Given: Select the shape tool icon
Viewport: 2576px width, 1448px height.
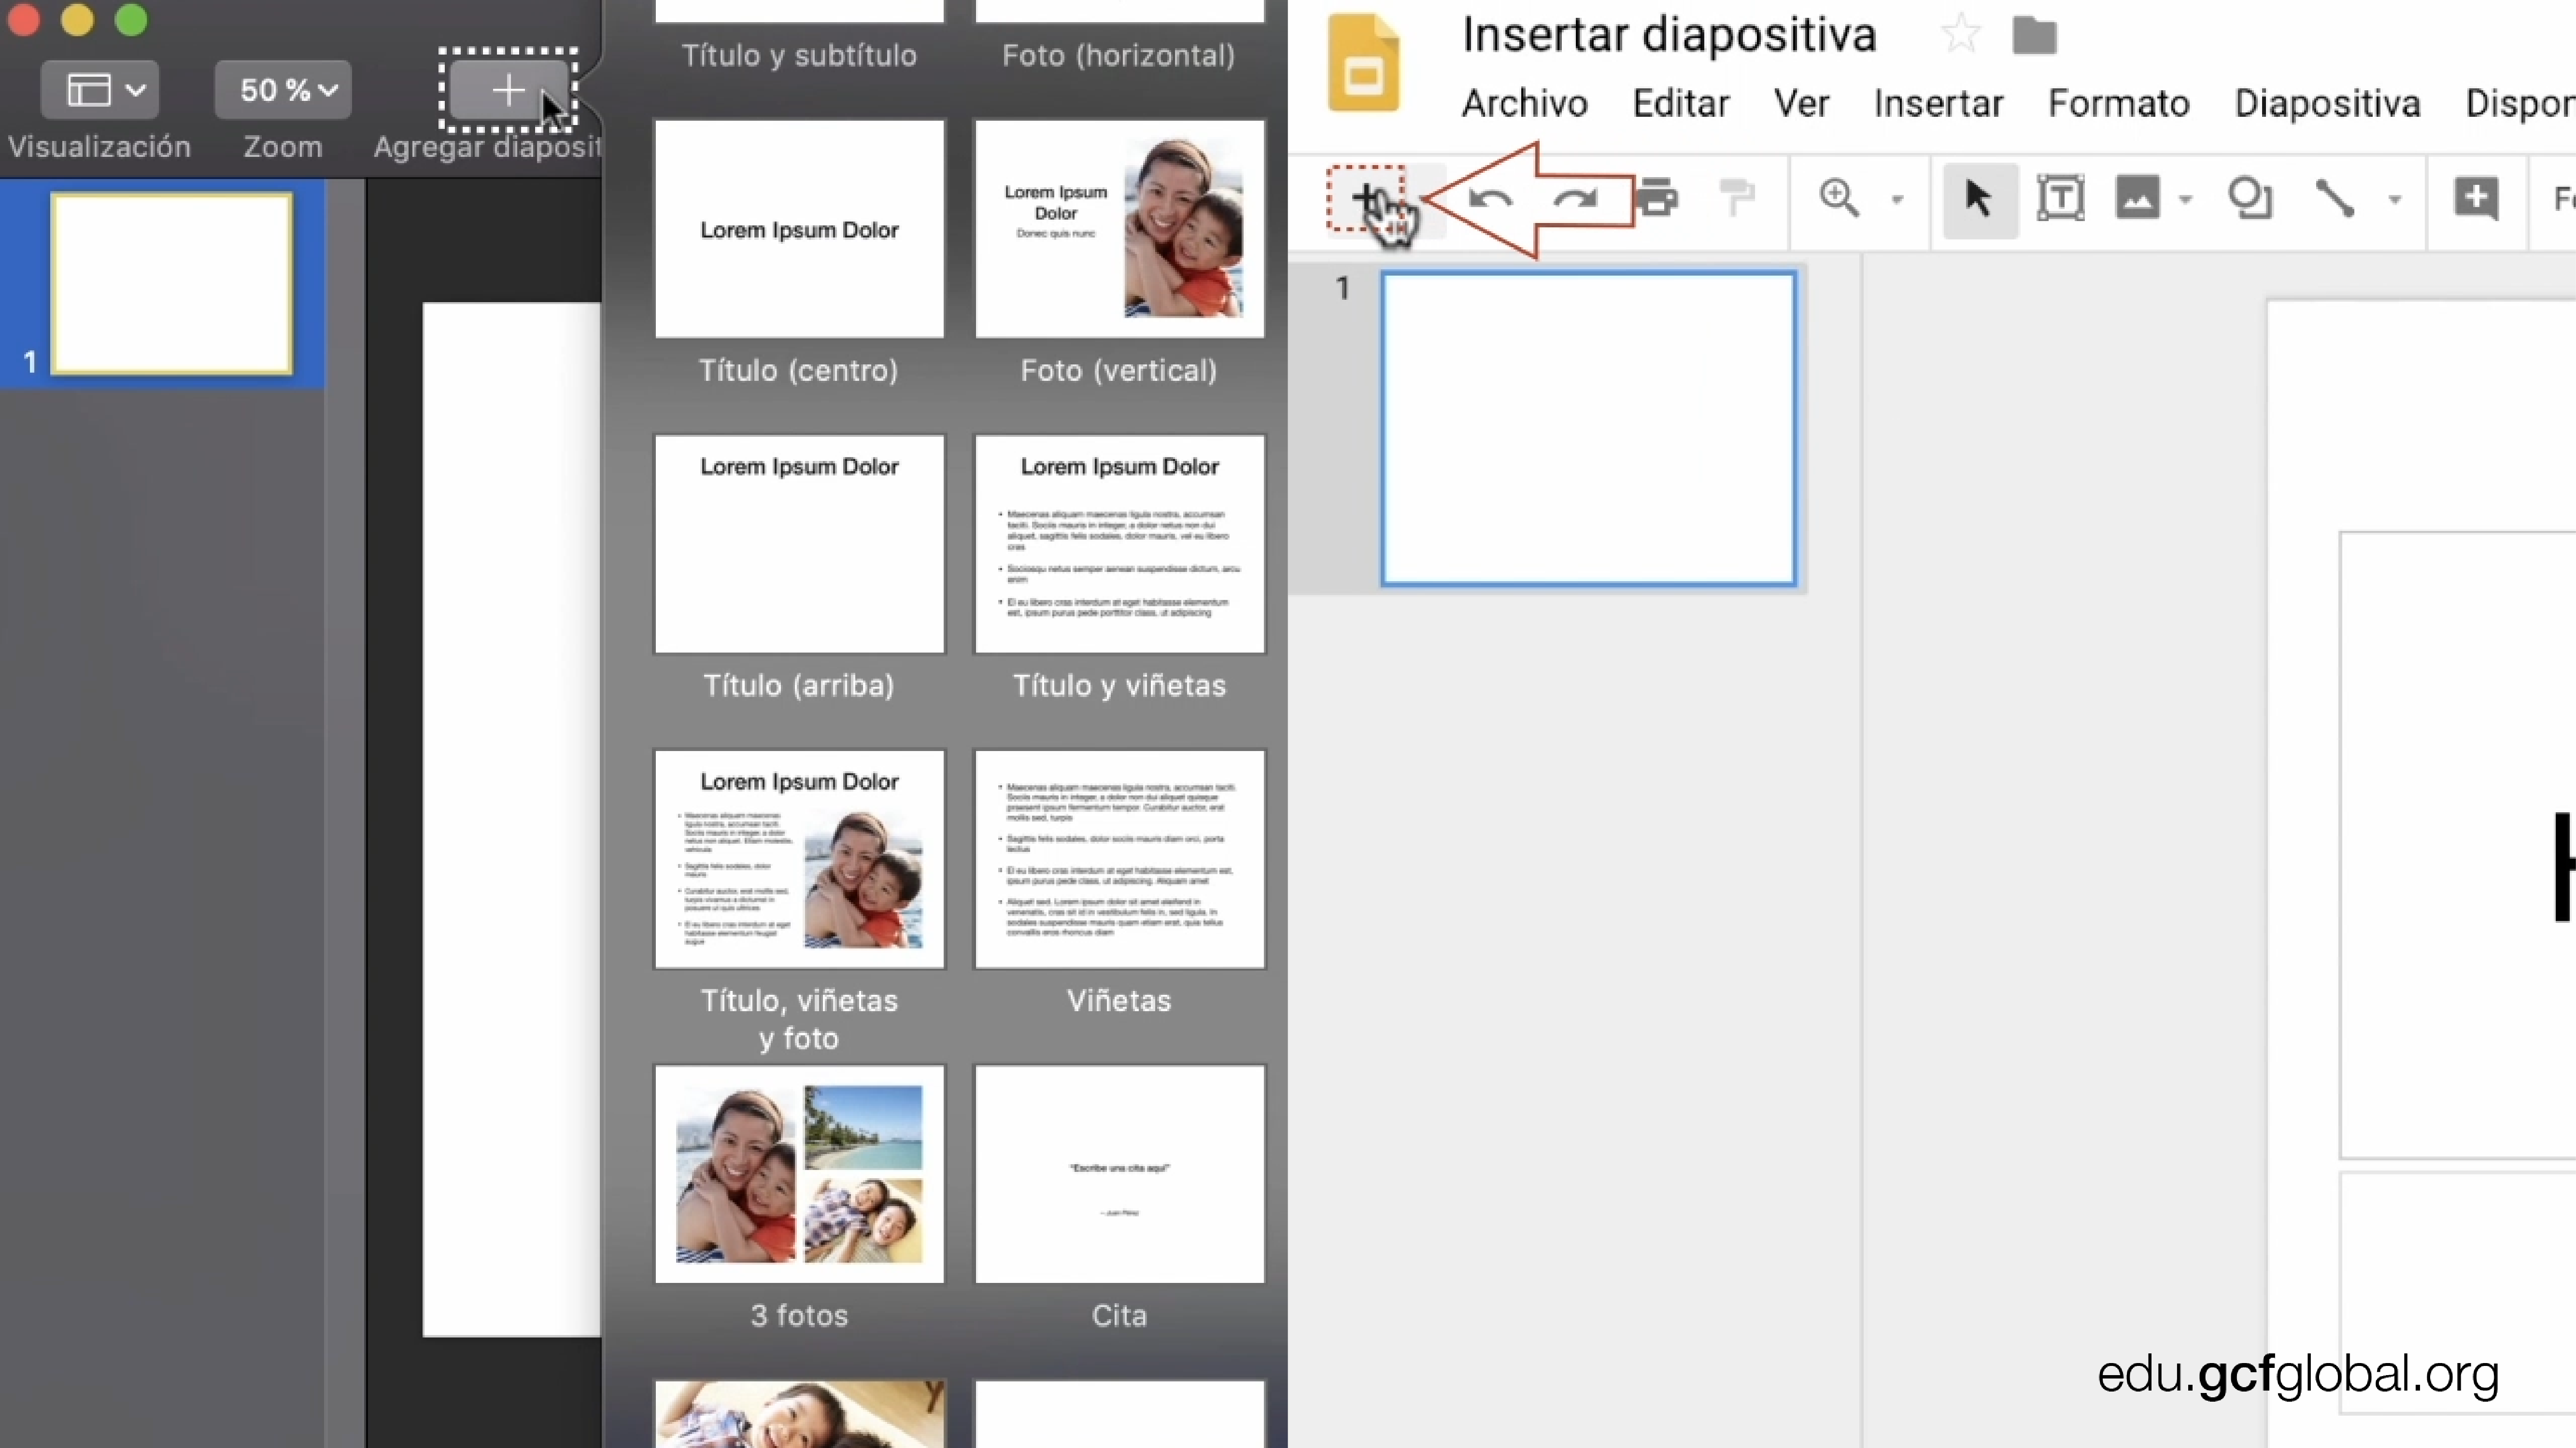Looking at the screenshot, I should pos(2250,198).
